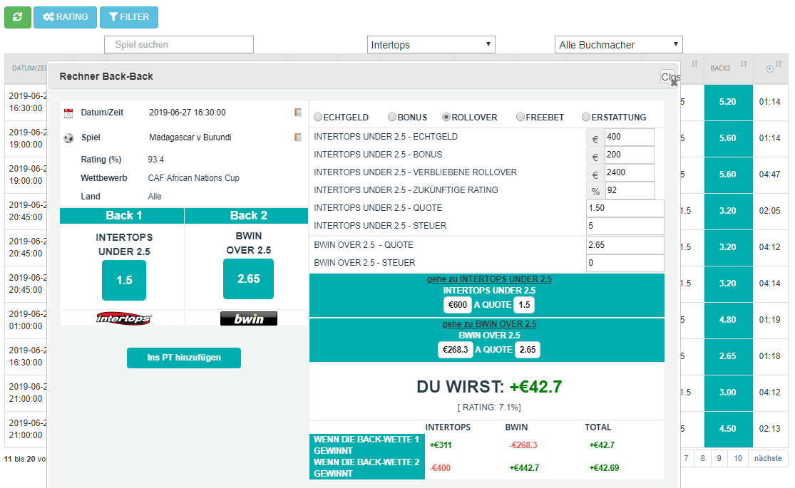Click the Rating value 93.4
Screen dimensions: 795x488
tap(155, 160)
